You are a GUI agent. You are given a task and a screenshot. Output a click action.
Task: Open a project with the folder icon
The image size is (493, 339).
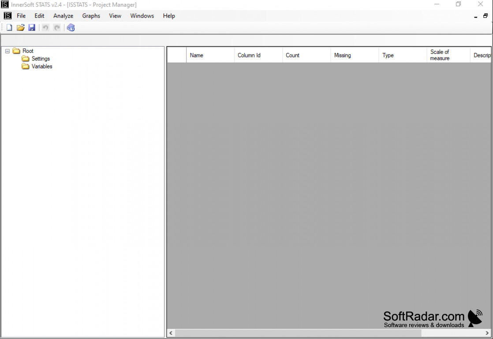click(20, 28)
